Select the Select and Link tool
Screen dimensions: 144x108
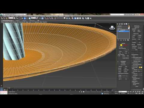point(1,18)
